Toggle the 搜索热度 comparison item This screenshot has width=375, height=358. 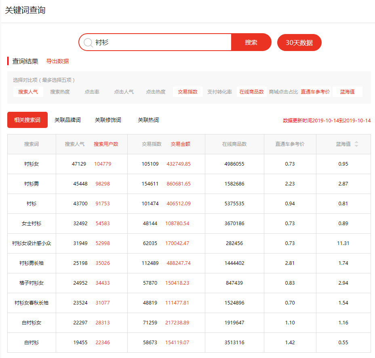tap(60, 92)
